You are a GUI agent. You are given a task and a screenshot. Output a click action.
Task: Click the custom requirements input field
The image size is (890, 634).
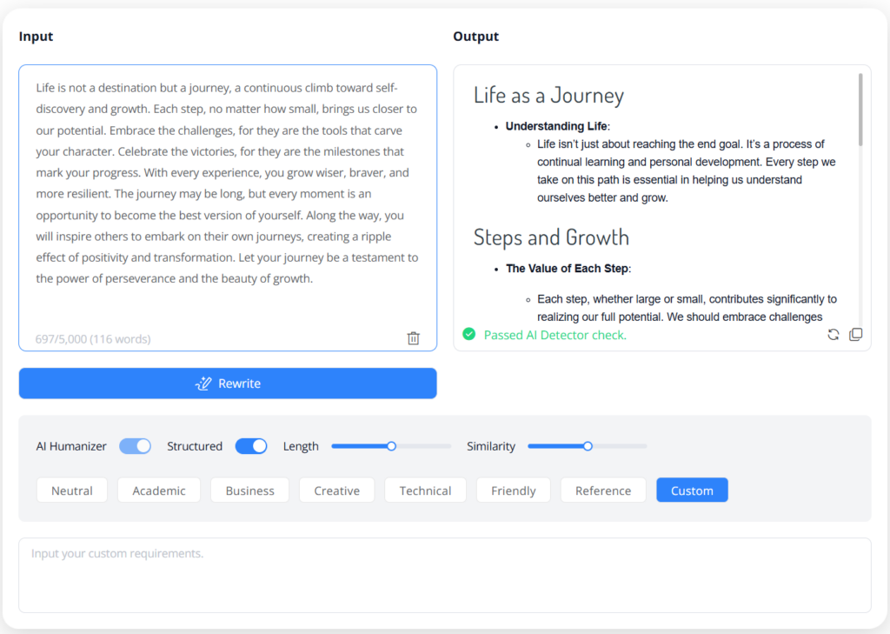click(x=444, y=574)
